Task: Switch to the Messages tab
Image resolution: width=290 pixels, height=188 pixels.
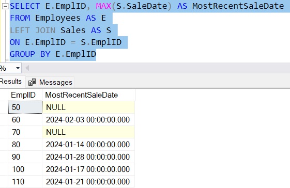Action: tap(50, 82)
